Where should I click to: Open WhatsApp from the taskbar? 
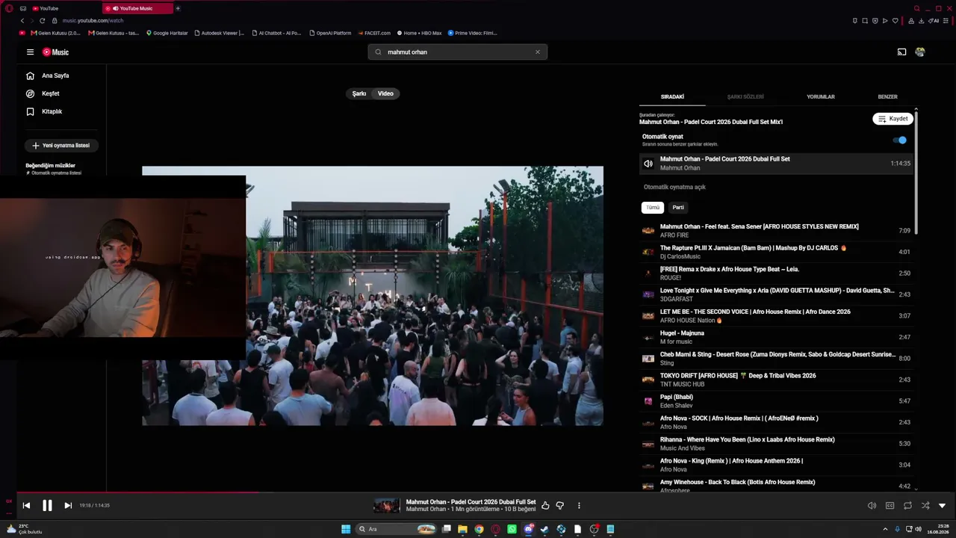click(512, 529)
